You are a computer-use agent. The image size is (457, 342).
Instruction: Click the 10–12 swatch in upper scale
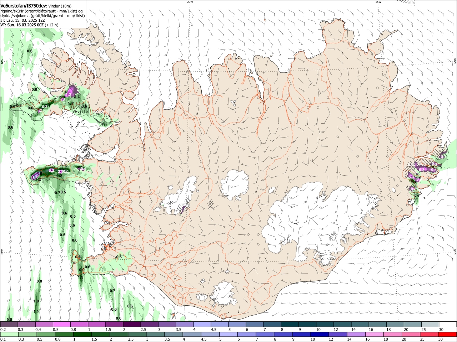tap(325, 325)
